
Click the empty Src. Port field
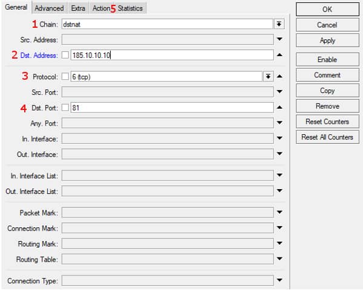click(168, 92)
